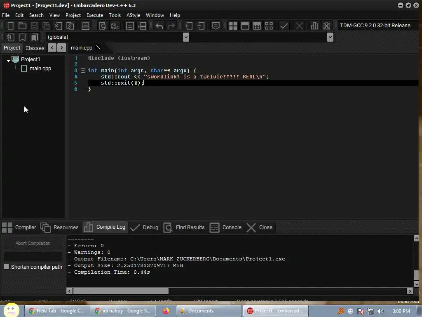Click the Save All toolbar icon

pos(46,26)
